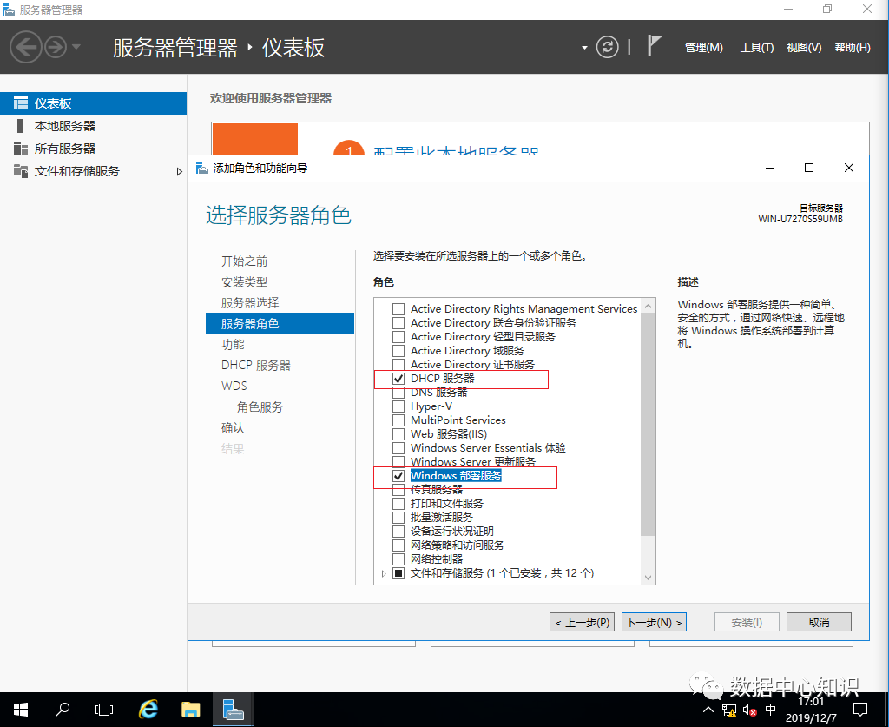
Task: Open the navigation history dropdown beside the forward arrow
Action: point(76,47)
